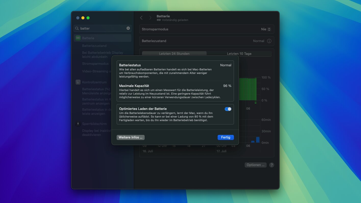Click the search magnifier icon
Viewport: 361px width, 203px height.
point(77,28)
